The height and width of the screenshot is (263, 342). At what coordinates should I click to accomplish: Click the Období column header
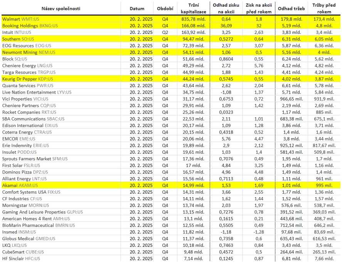coord(165,8)
